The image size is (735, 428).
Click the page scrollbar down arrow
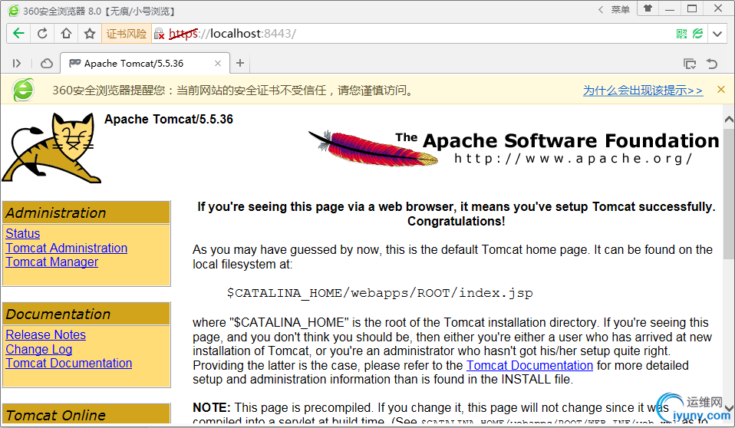729,408
